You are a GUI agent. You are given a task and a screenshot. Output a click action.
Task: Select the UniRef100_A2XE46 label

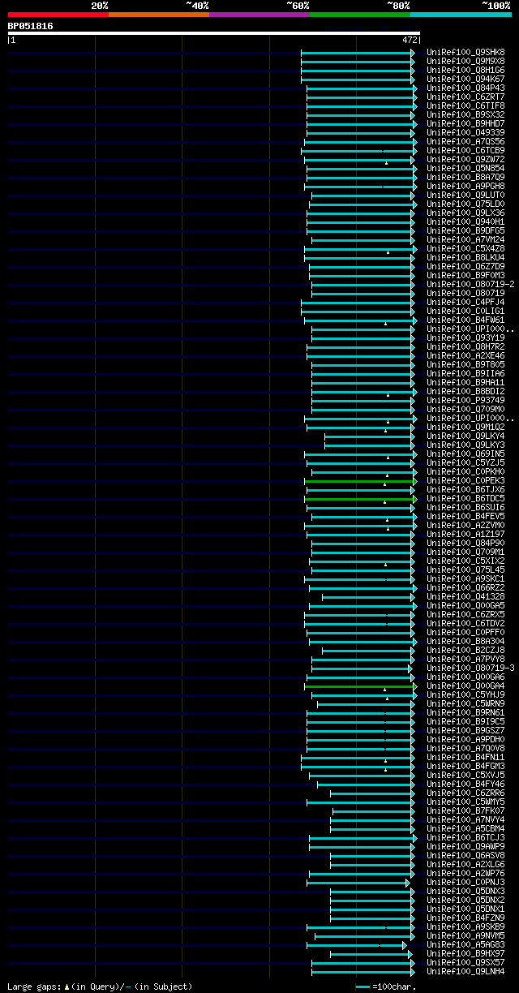[465, 355]
